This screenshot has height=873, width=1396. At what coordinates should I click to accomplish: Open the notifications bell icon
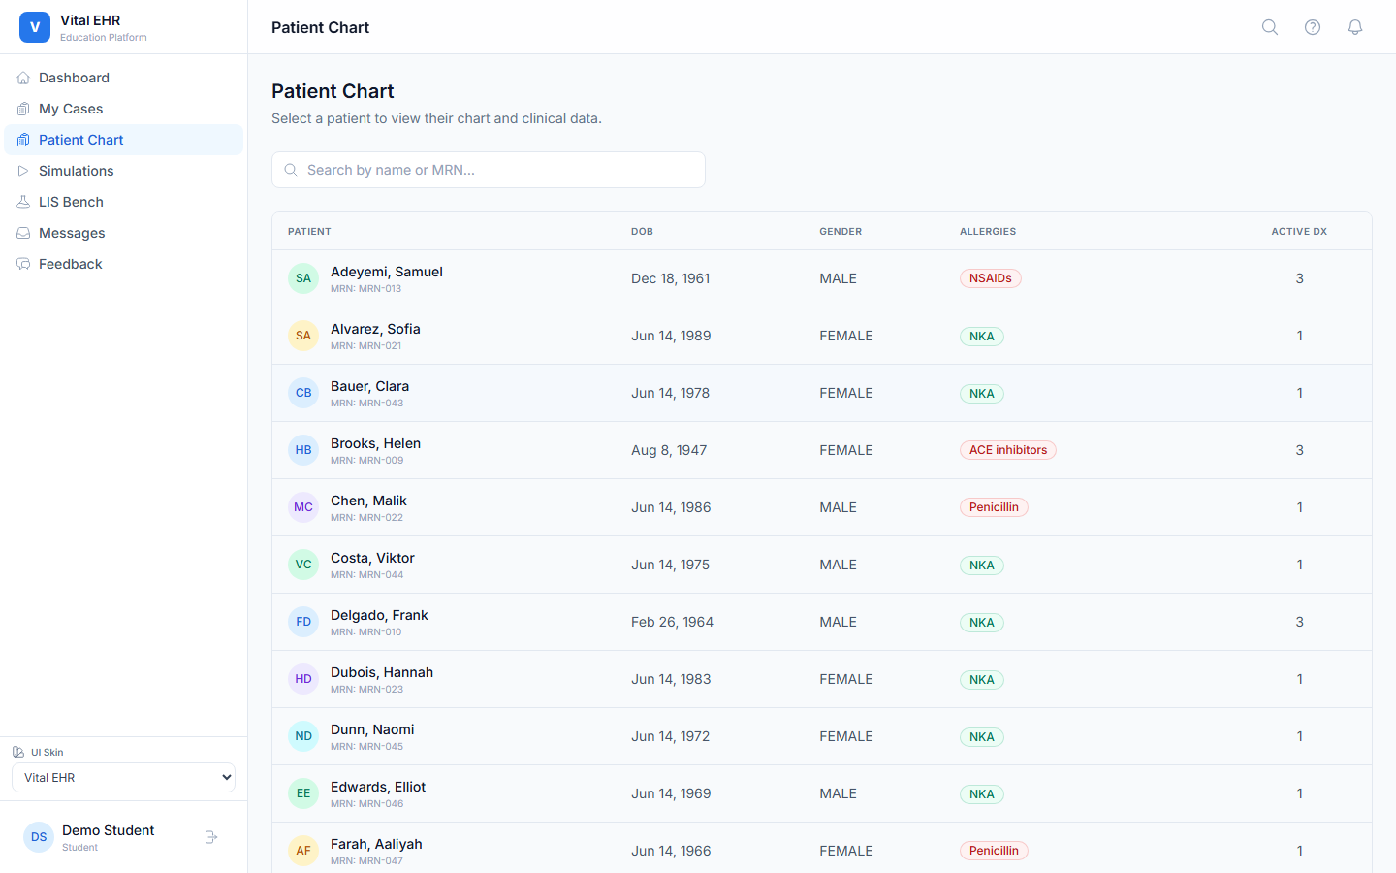pos(1355,27)
